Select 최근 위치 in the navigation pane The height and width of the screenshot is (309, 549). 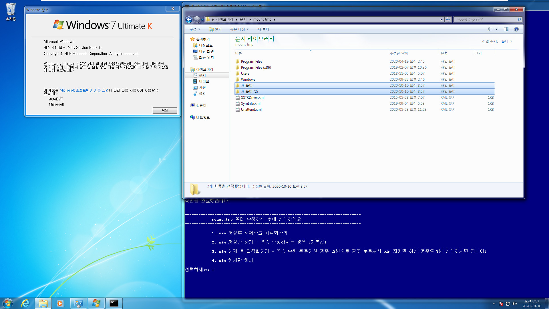[206, 58]
